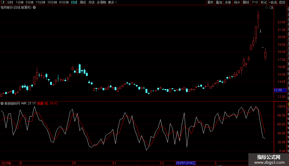Click the 17.00 price axis label
Screen dimensions: 289x166
[281, 60]
